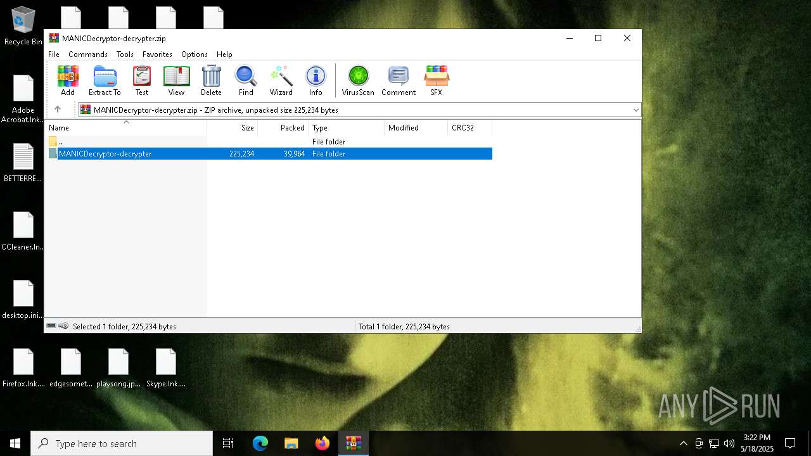Open the archive Comment tool
The width and height of the screenshot is (811, 456).
399,80
